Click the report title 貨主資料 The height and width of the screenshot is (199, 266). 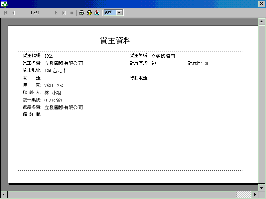coord(115,40)
